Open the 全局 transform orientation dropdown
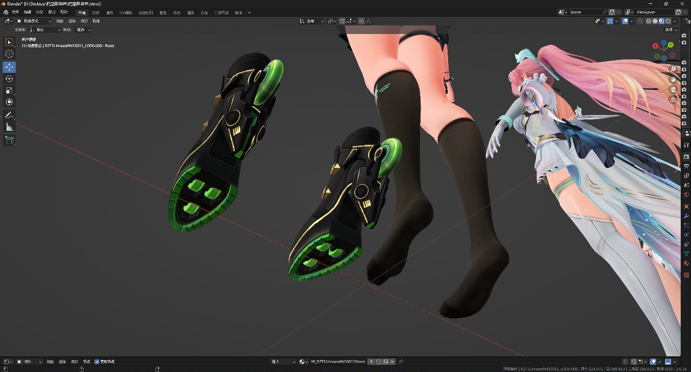Image resolution: width=691 pixels, height=372 pixels. coord(312,21)
